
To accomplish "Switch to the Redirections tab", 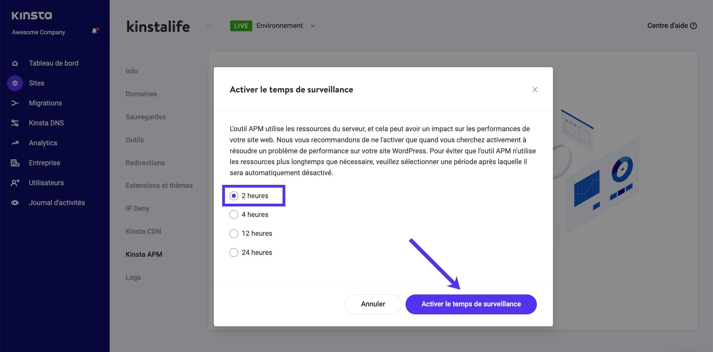I will point(145,163).
